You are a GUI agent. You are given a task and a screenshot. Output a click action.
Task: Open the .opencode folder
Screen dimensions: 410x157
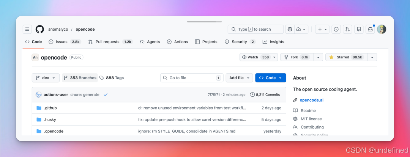54,131
